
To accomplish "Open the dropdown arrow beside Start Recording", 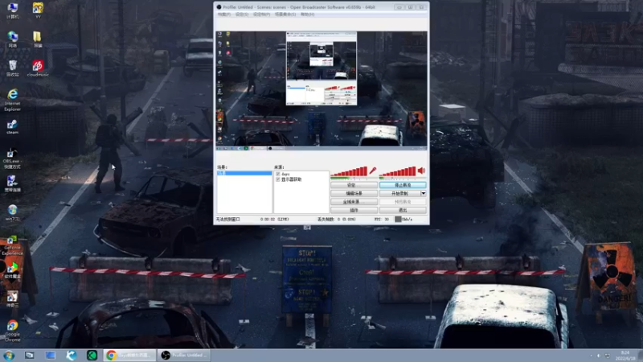I will point(424,193).
